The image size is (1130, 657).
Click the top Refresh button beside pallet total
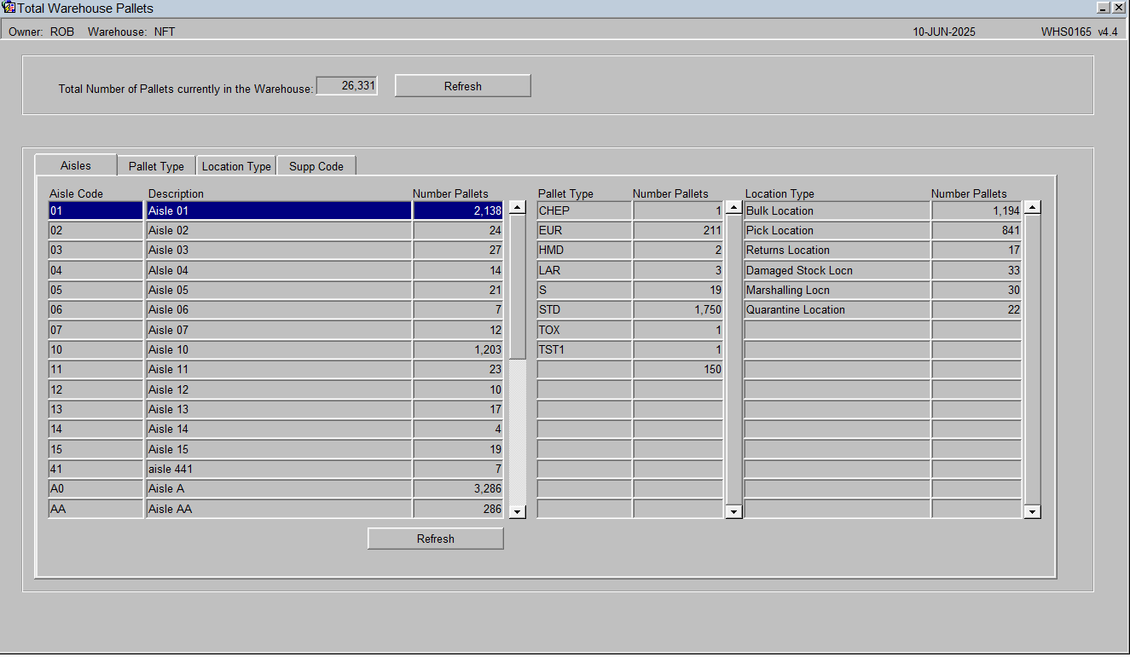coord(463,86)
